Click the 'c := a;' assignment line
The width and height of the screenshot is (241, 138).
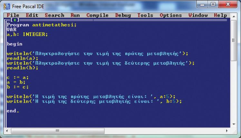coord(17,78)
